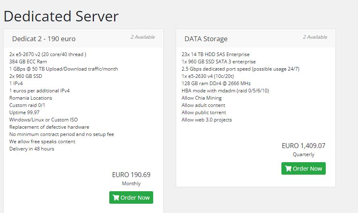
Task: Click the cart icon for Dedicat 2 order
Action: coord(116,198)
